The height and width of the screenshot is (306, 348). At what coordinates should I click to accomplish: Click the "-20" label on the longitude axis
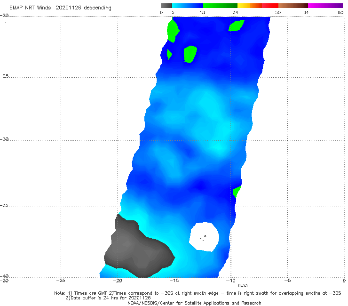pyautogui.click(x=117, y=281)
